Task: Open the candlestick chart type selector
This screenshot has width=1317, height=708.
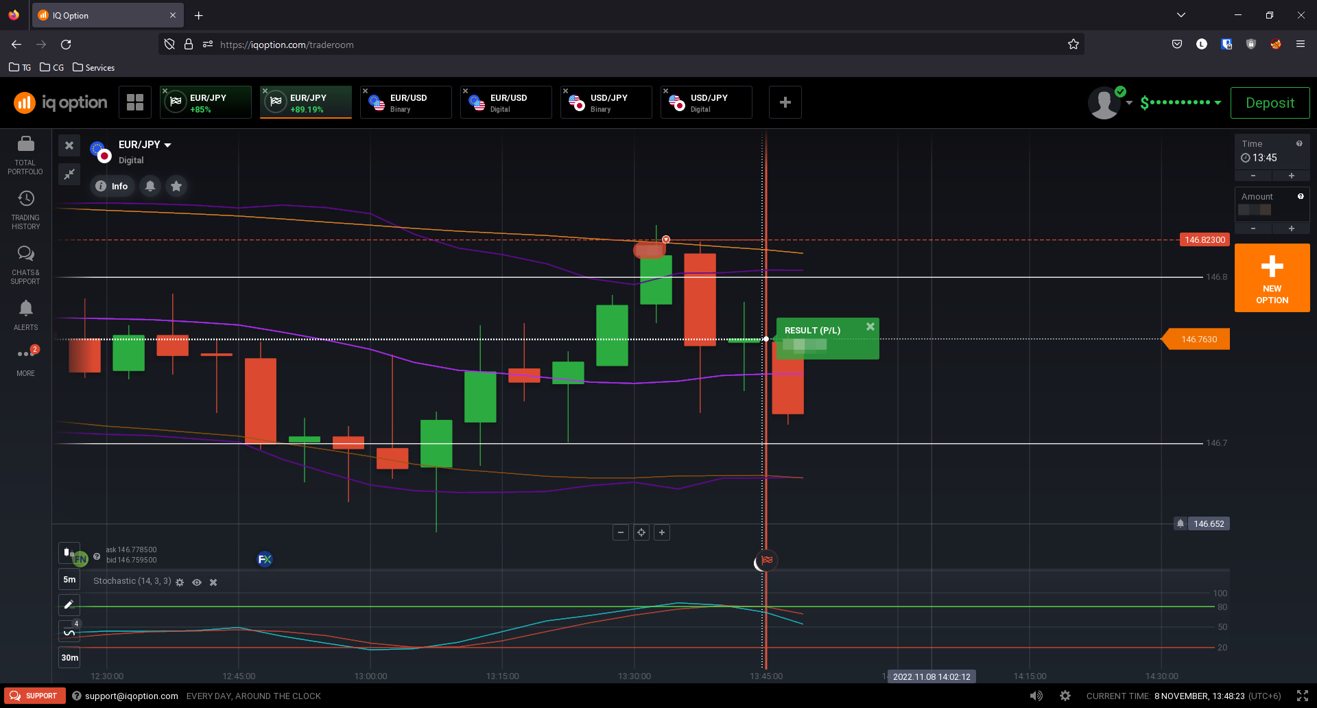Action: pos(69,552)
